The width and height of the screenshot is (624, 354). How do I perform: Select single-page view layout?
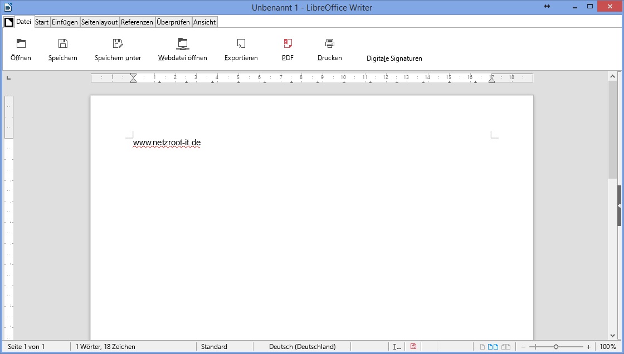tap(482, 347)
